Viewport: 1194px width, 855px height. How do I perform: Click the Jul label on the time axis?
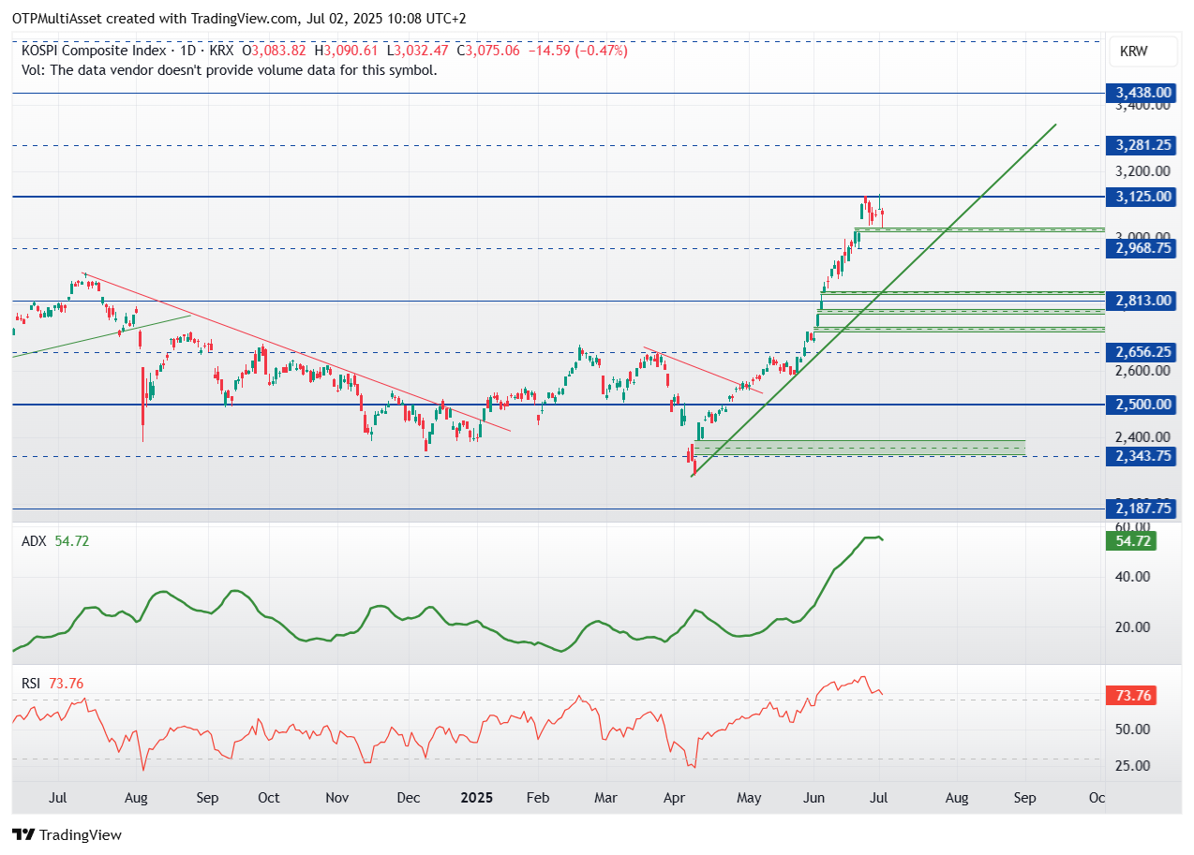pos(58,798)
